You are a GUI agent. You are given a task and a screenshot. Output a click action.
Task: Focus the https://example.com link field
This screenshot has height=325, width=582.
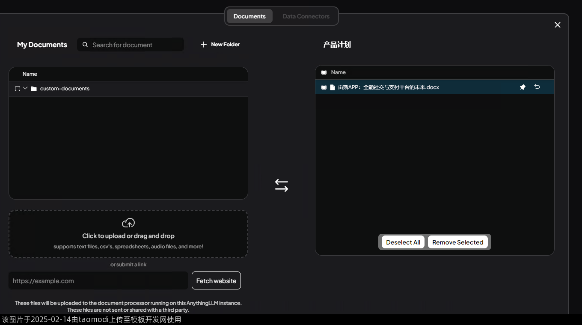pyautogui.click(x=98, y=281)
